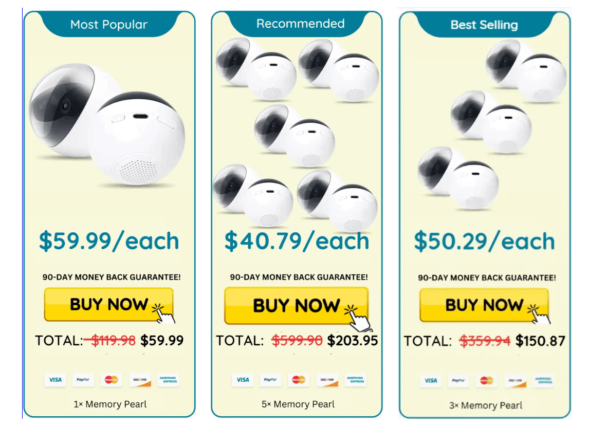Click PayPal icon in Most Popular card
Image resolution: width=589 pixels, height=427 pixels.
click(83, 380)
